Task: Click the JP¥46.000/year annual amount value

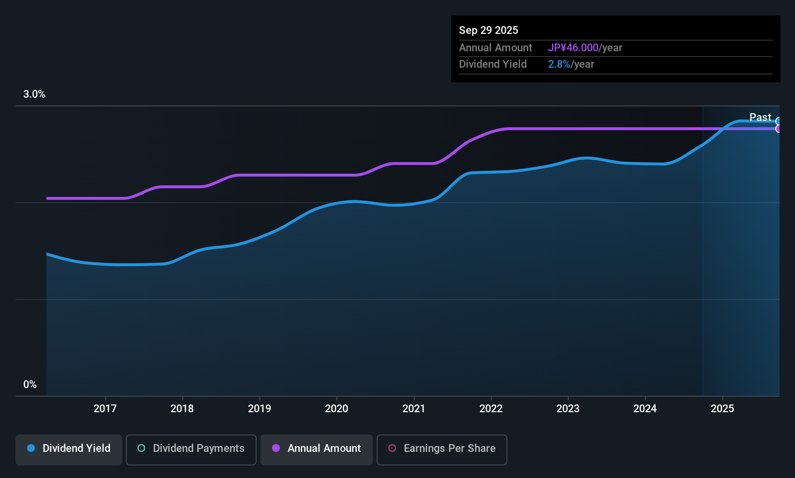Action: point(585,47)
